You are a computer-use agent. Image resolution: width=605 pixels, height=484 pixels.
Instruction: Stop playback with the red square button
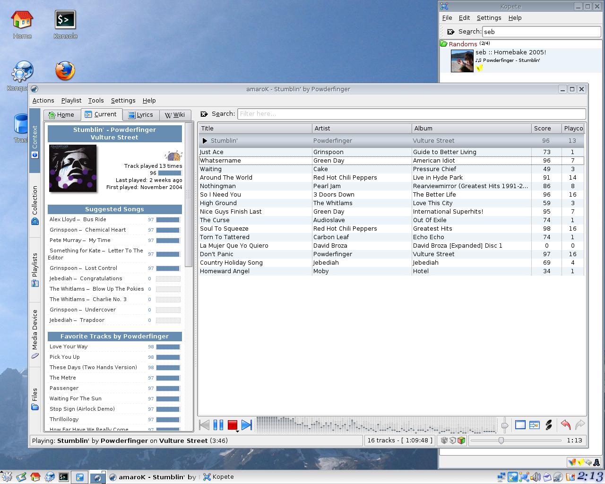click(x=232, y=425)
